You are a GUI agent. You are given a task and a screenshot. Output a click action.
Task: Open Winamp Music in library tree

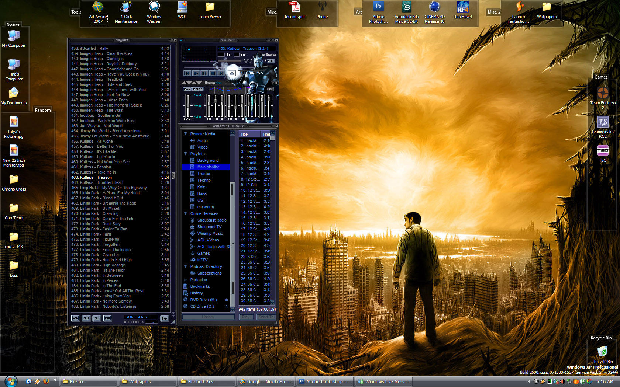point(210,233)
